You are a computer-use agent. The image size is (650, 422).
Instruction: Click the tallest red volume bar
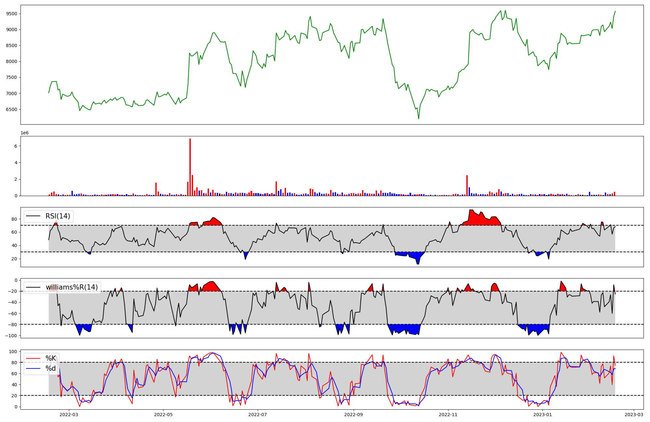[190, 167]
